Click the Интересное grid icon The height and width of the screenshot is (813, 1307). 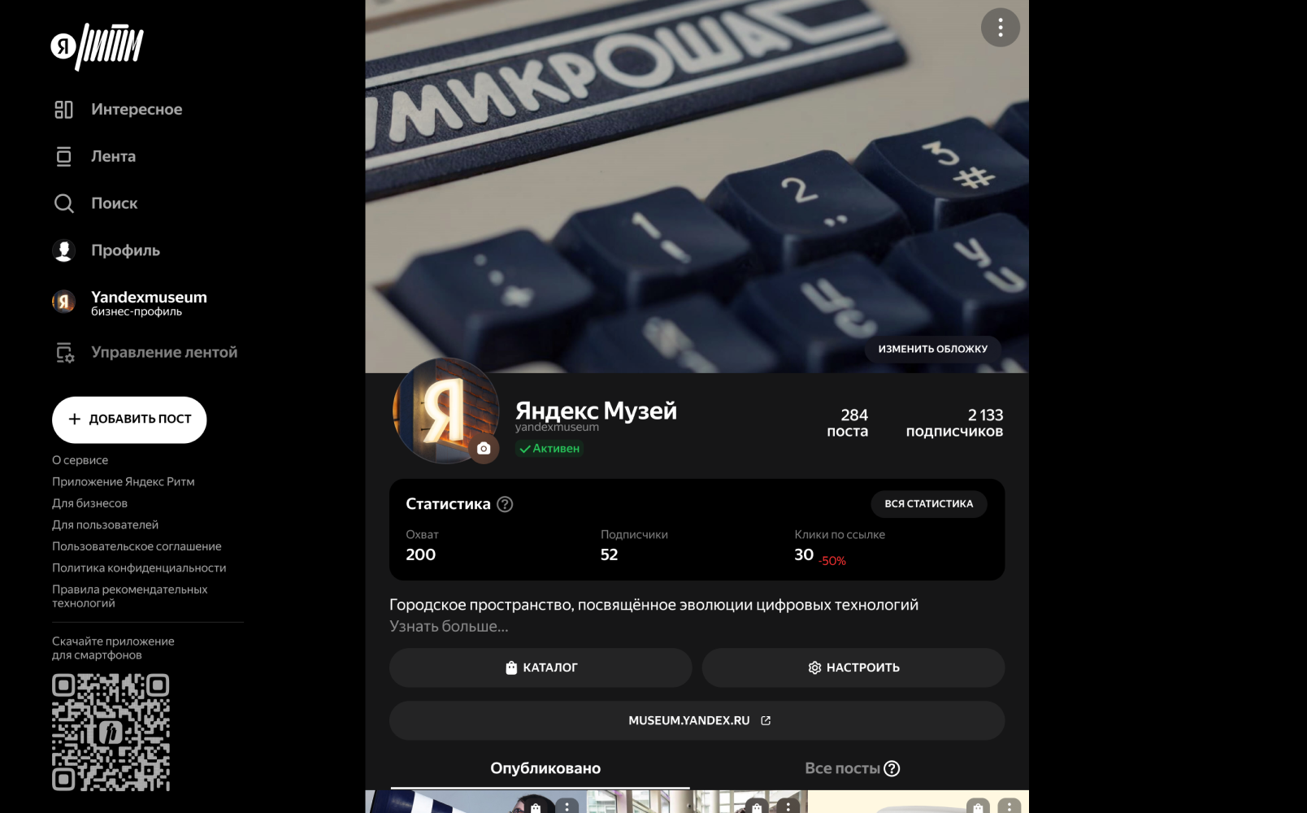pos(63,109)
